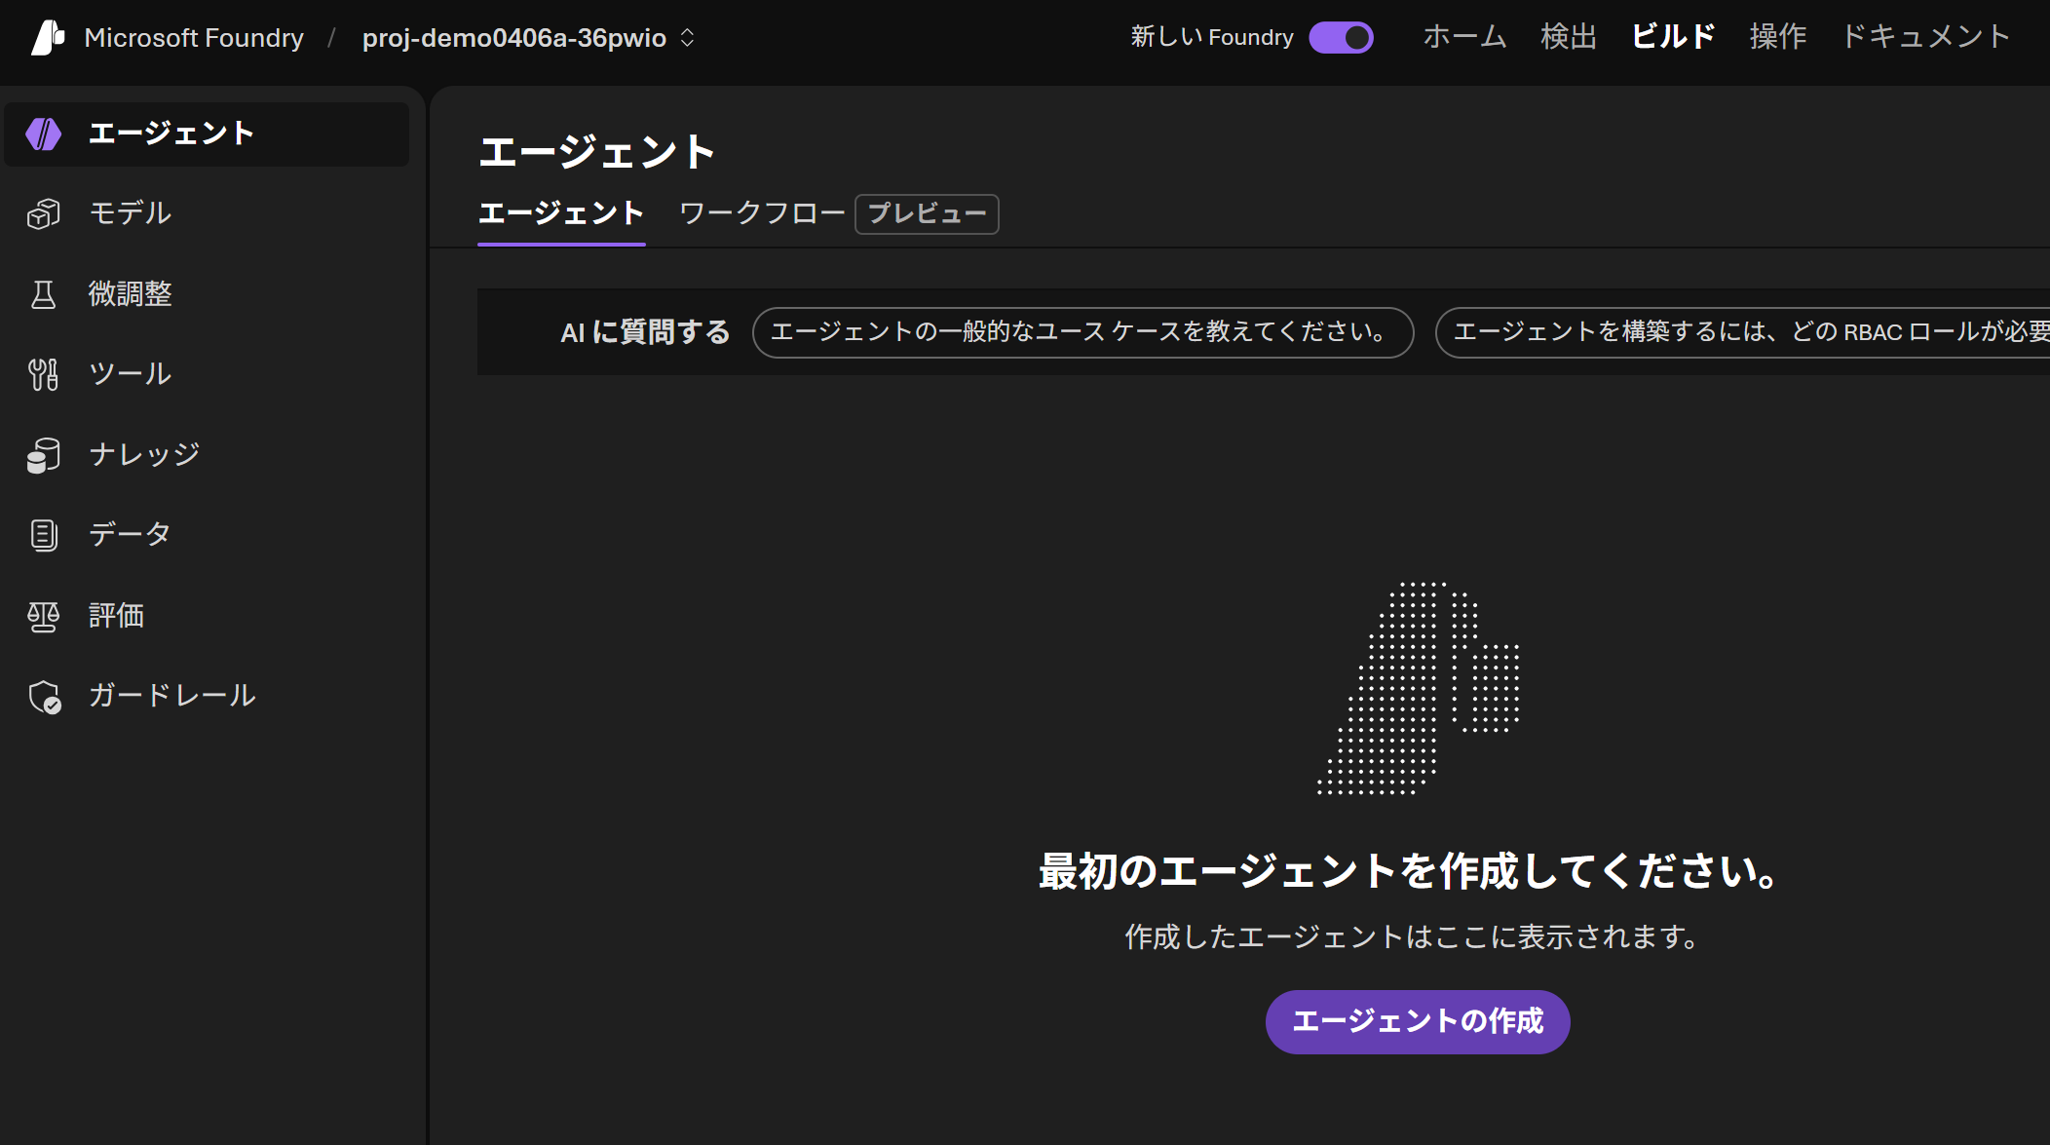
Task: Toggle the 新しい Foundry switch
Action: (1341, 37)
